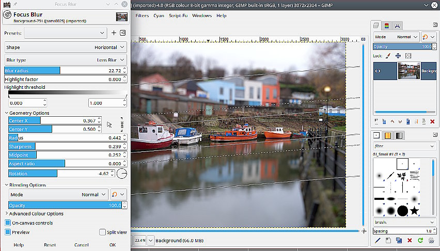Switch to the Channels tab in layers dock
Screen dimensions: 440x251
click(387, 25)
